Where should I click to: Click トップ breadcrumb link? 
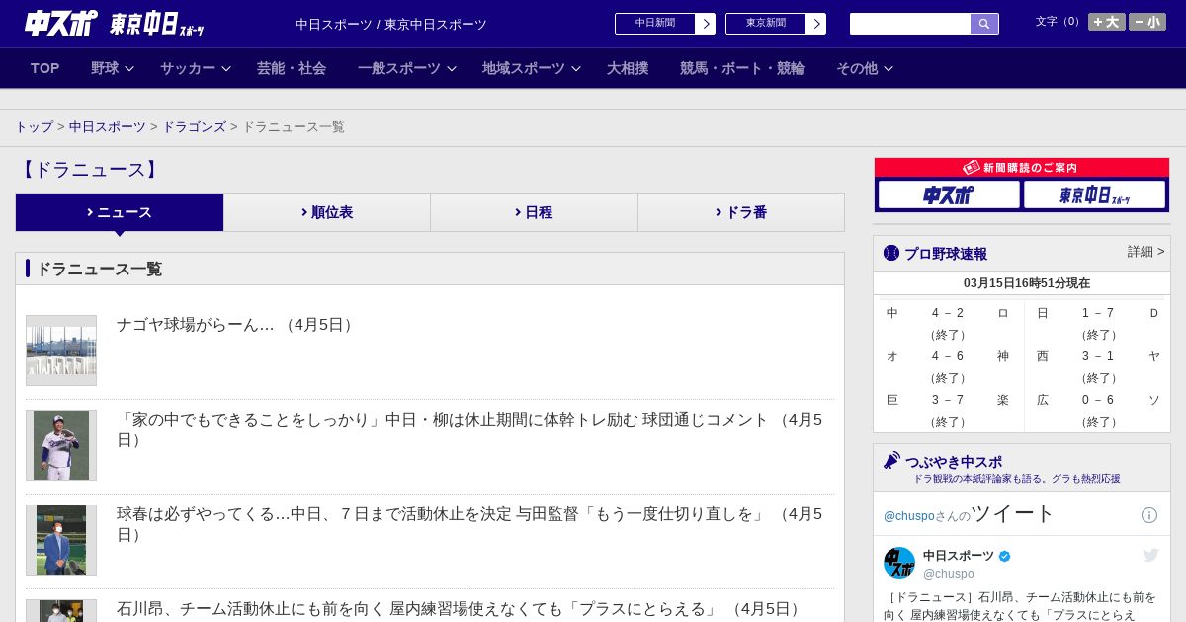click(x=35, y=127)
